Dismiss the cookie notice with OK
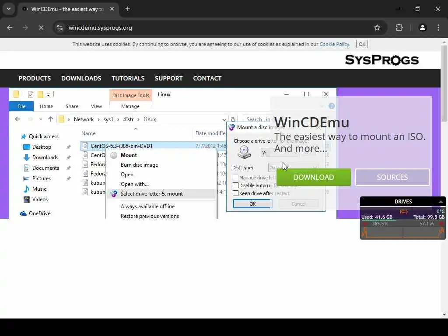The height and width of the screenshot is (336, 448). coord(362,44)
